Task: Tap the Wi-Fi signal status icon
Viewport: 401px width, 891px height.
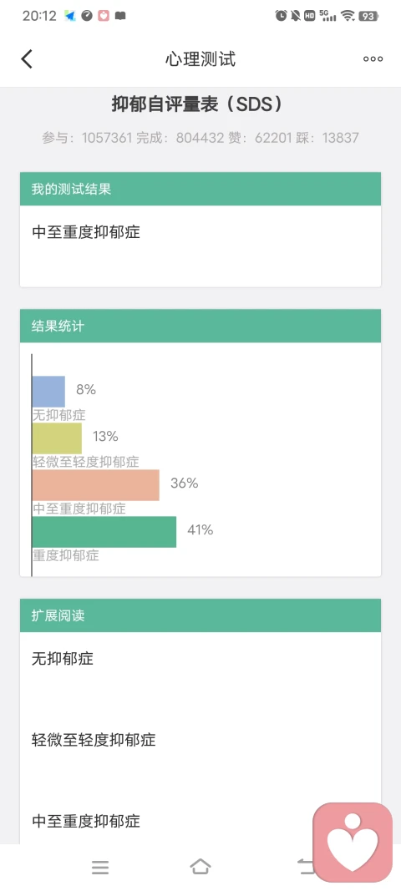Action: coord(348,16)
